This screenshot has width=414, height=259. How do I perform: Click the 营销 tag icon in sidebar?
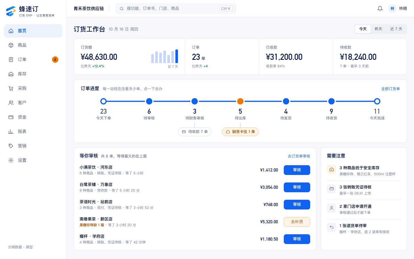coord(11,146)
